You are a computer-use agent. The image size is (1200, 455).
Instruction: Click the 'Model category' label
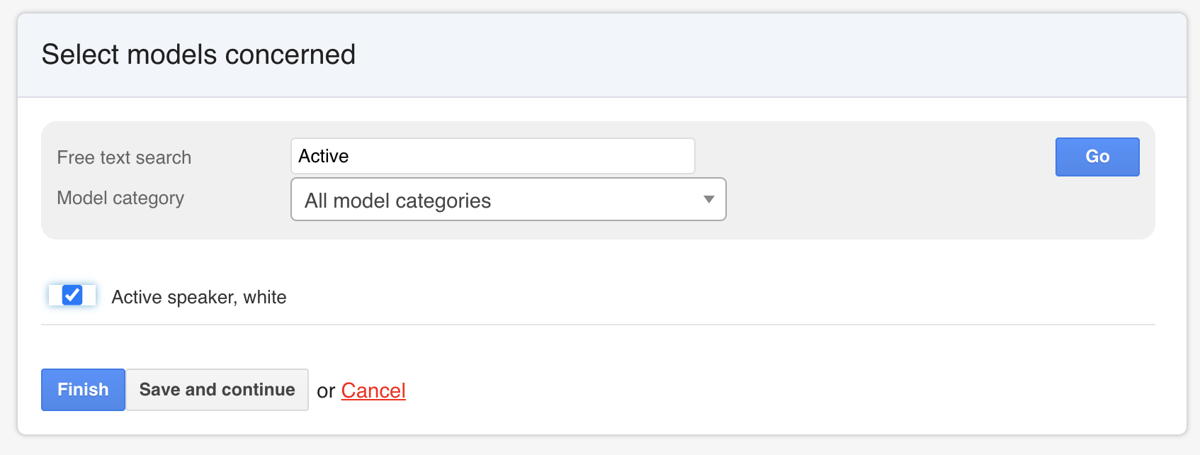120,198
